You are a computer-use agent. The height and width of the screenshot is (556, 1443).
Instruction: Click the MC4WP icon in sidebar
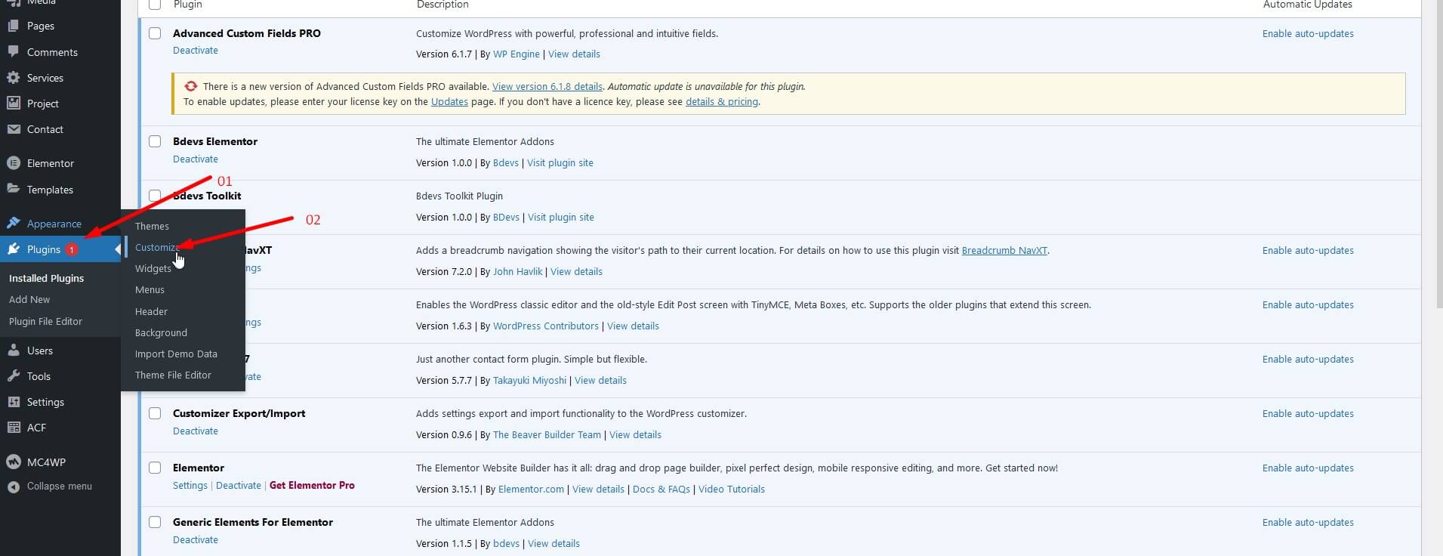click(13, 462)
